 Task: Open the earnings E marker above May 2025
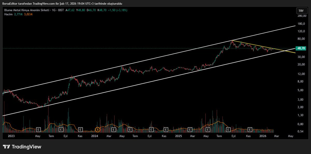coord(208,129)
